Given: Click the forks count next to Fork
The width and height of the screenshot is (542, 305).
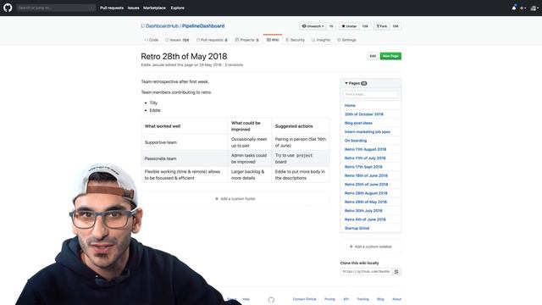Looking at the screenshot, I should click(x=395, y=26).
